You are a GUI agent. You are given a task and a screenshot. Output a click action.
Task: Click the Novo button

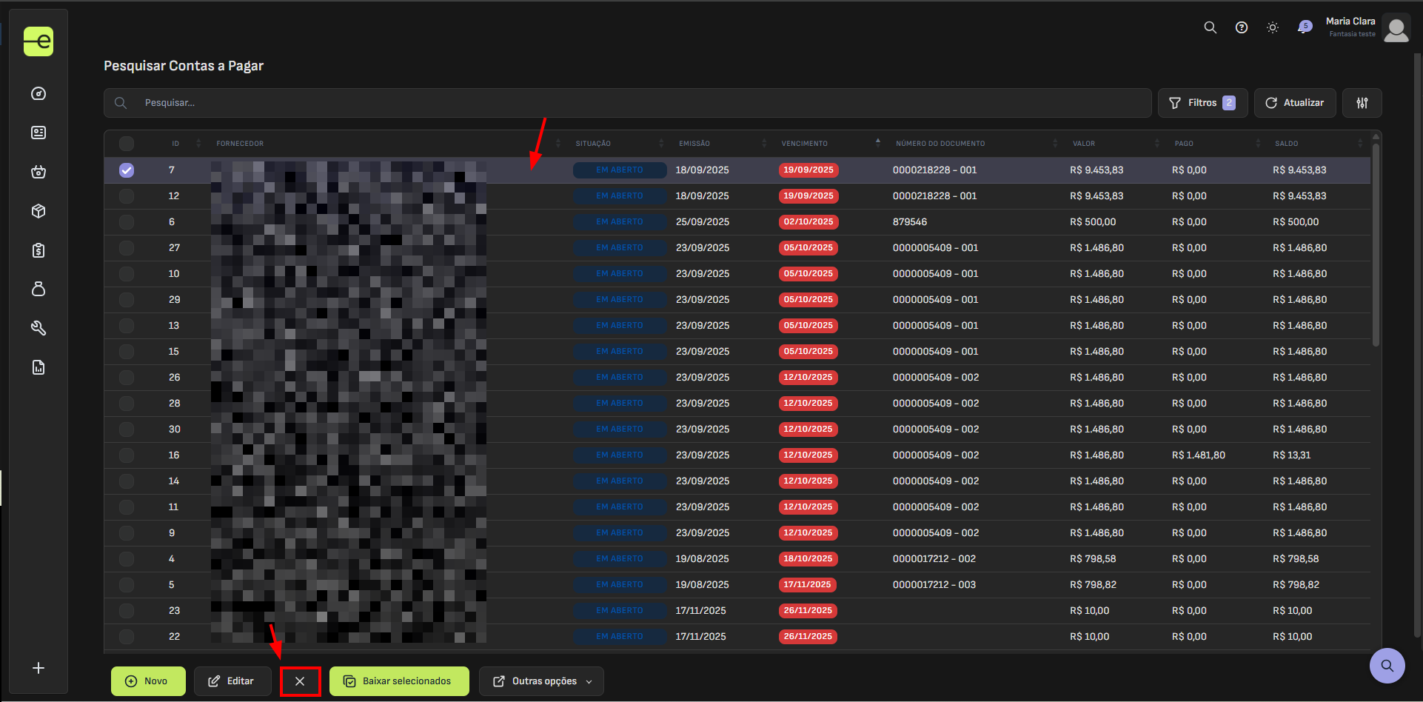pyautogui.click(x=148, y=681)
